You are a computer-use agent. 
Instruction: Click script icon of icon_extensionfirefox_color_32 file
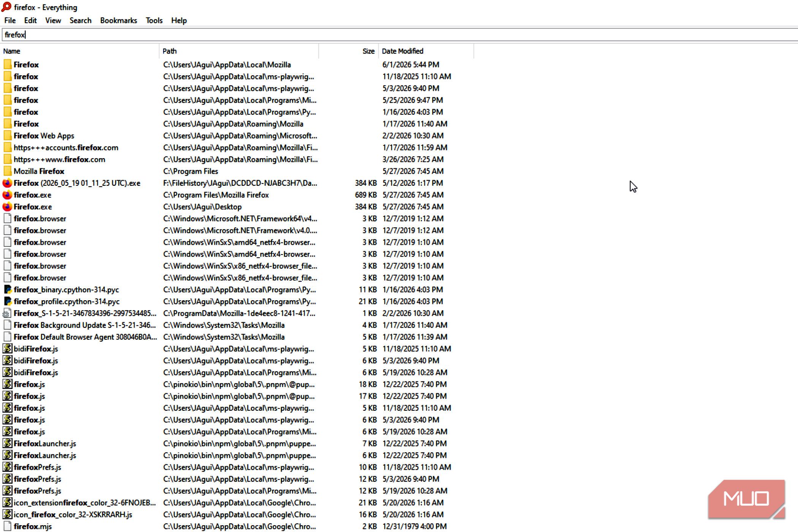[x=7, y=502]
